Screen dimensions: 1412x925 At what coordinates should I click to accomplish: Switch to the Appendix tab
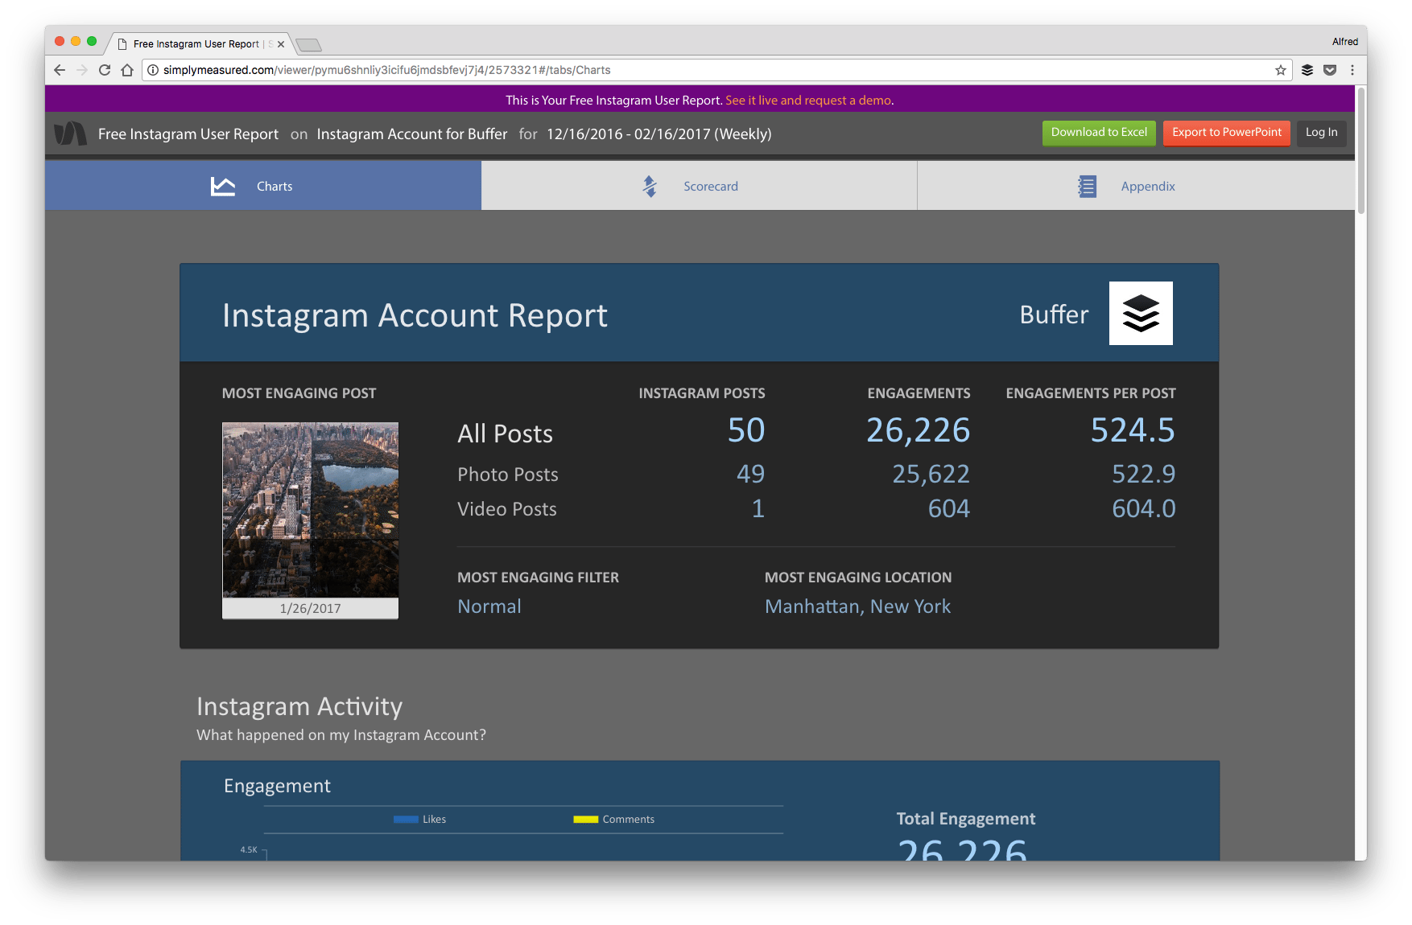pyautogui.click(x=1136, y=186)
